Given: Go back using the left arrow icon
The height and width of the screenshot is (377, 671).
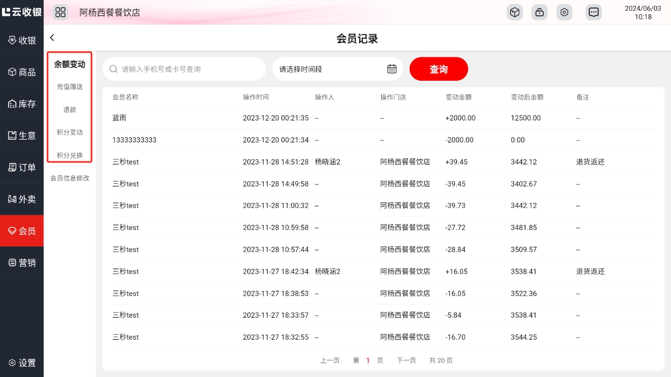Looking at the screenshot, I should point(52,38).
